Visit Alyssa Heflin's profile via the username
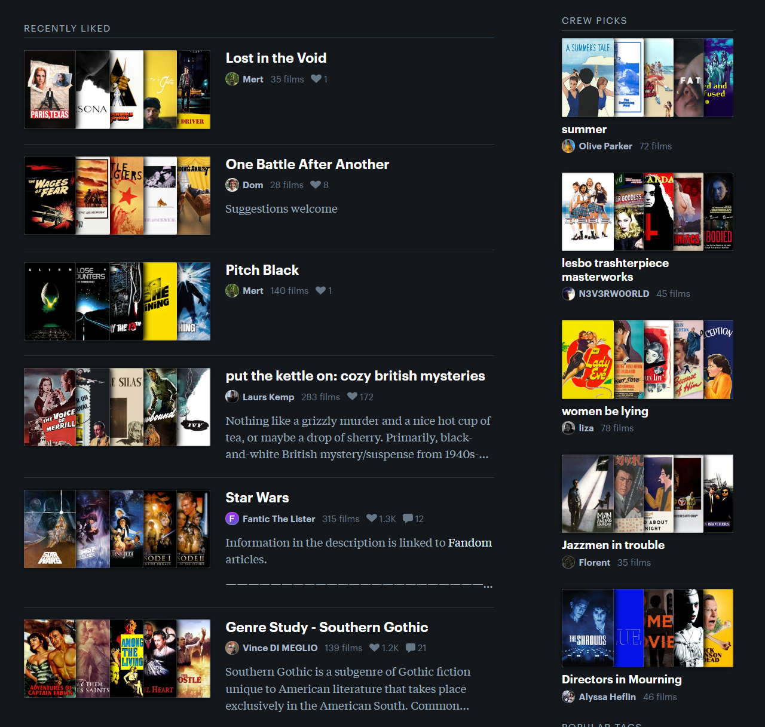This screenshot has height=727, width=765. pos(607,697)
